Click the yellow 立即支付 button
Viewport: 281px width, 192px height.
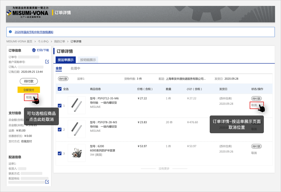[x=29, y=90]
